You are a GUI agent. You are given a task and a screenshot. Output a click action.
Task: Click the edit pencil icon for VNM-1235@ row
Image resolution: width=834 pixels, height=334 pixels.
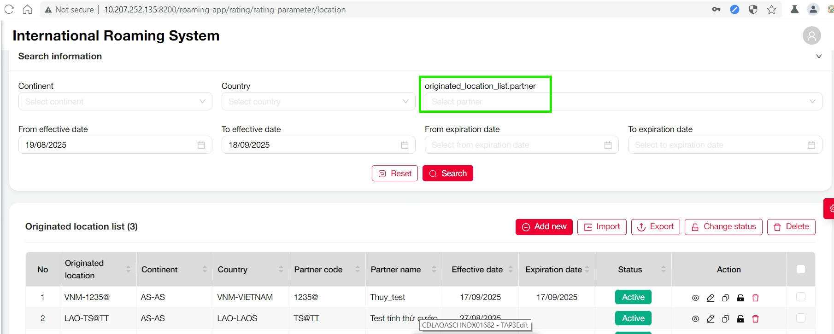point(711,298)
